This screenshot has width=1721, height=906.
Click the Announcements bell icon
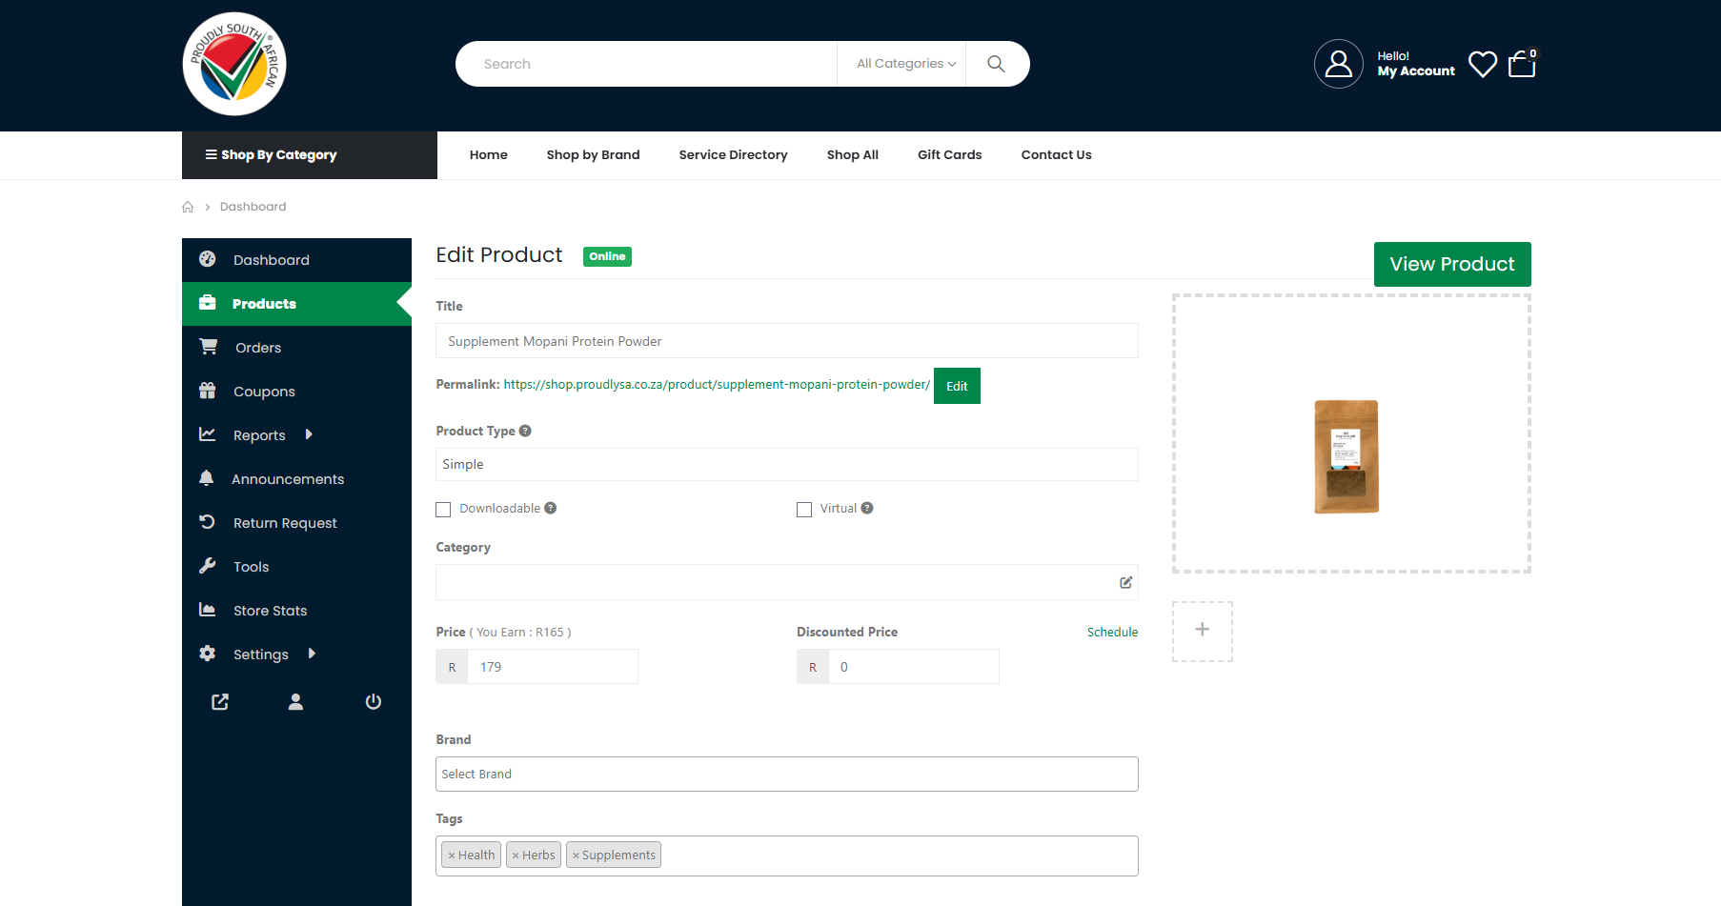click(206, 478)
